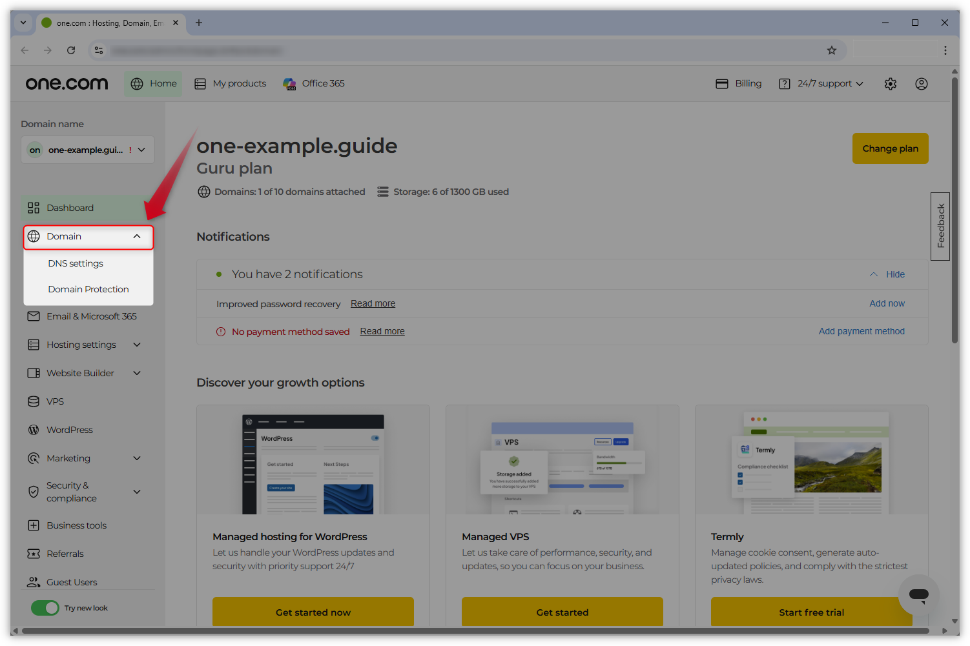Open the 24/7 support dropdown
Viewport: 970px width, 646px height.
coord(821,84)
